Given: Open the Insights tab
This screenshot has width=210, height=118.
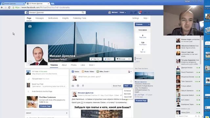Looking at the screenshot, I should [65, 18].
